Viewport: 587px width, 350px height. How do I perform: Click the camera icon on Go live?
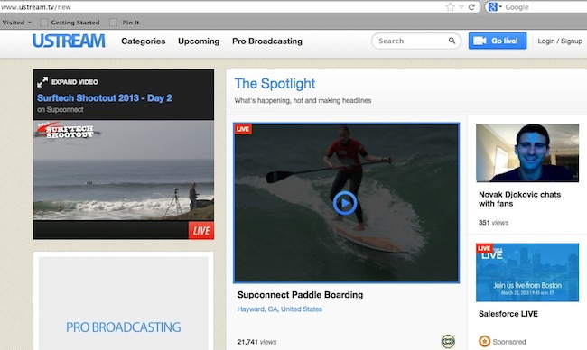coord(480,41)
